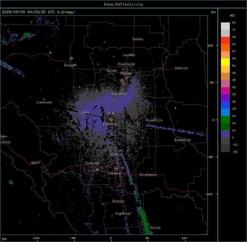Select the light blue 30-33 dBZ swatch
Screen dimensions: 247x242
[x=225, y=112]
